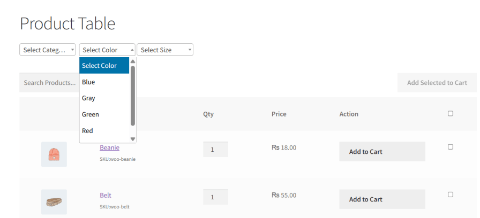Click the Add Selected to Cart button
This screenshot has height=218, width=480.
tap(437, 83)
